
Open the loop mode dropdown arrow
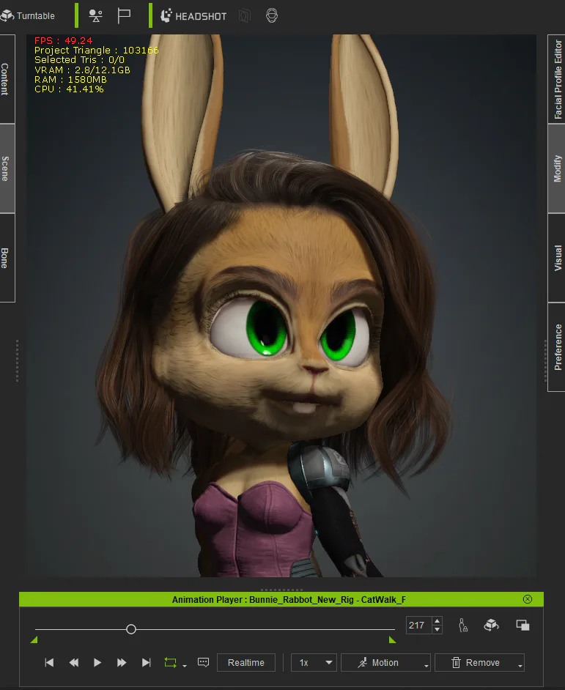185,666
